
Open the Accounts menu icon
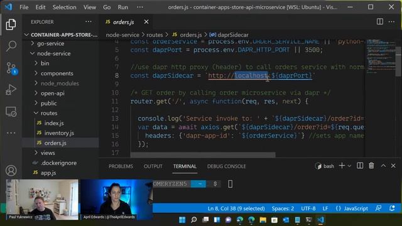[x=11, y=171]
